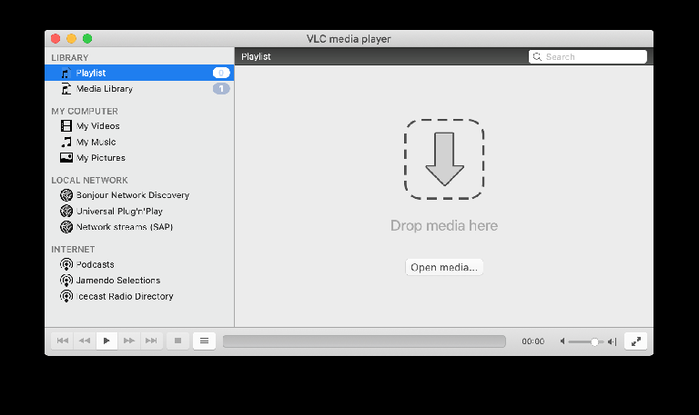699x415 pixels.
Task: Click the search magnifier icon
Action: (x=537, y=56)
